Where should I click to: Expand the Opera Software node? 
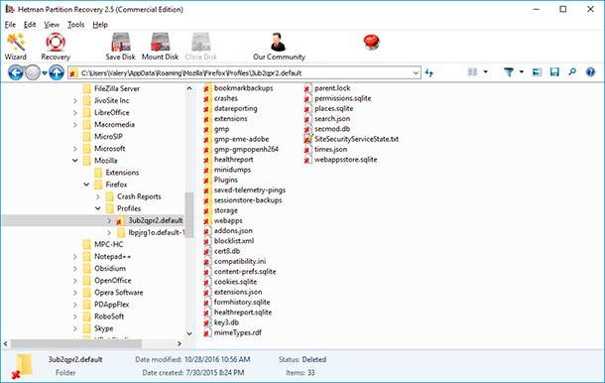[x=74, y=293]
